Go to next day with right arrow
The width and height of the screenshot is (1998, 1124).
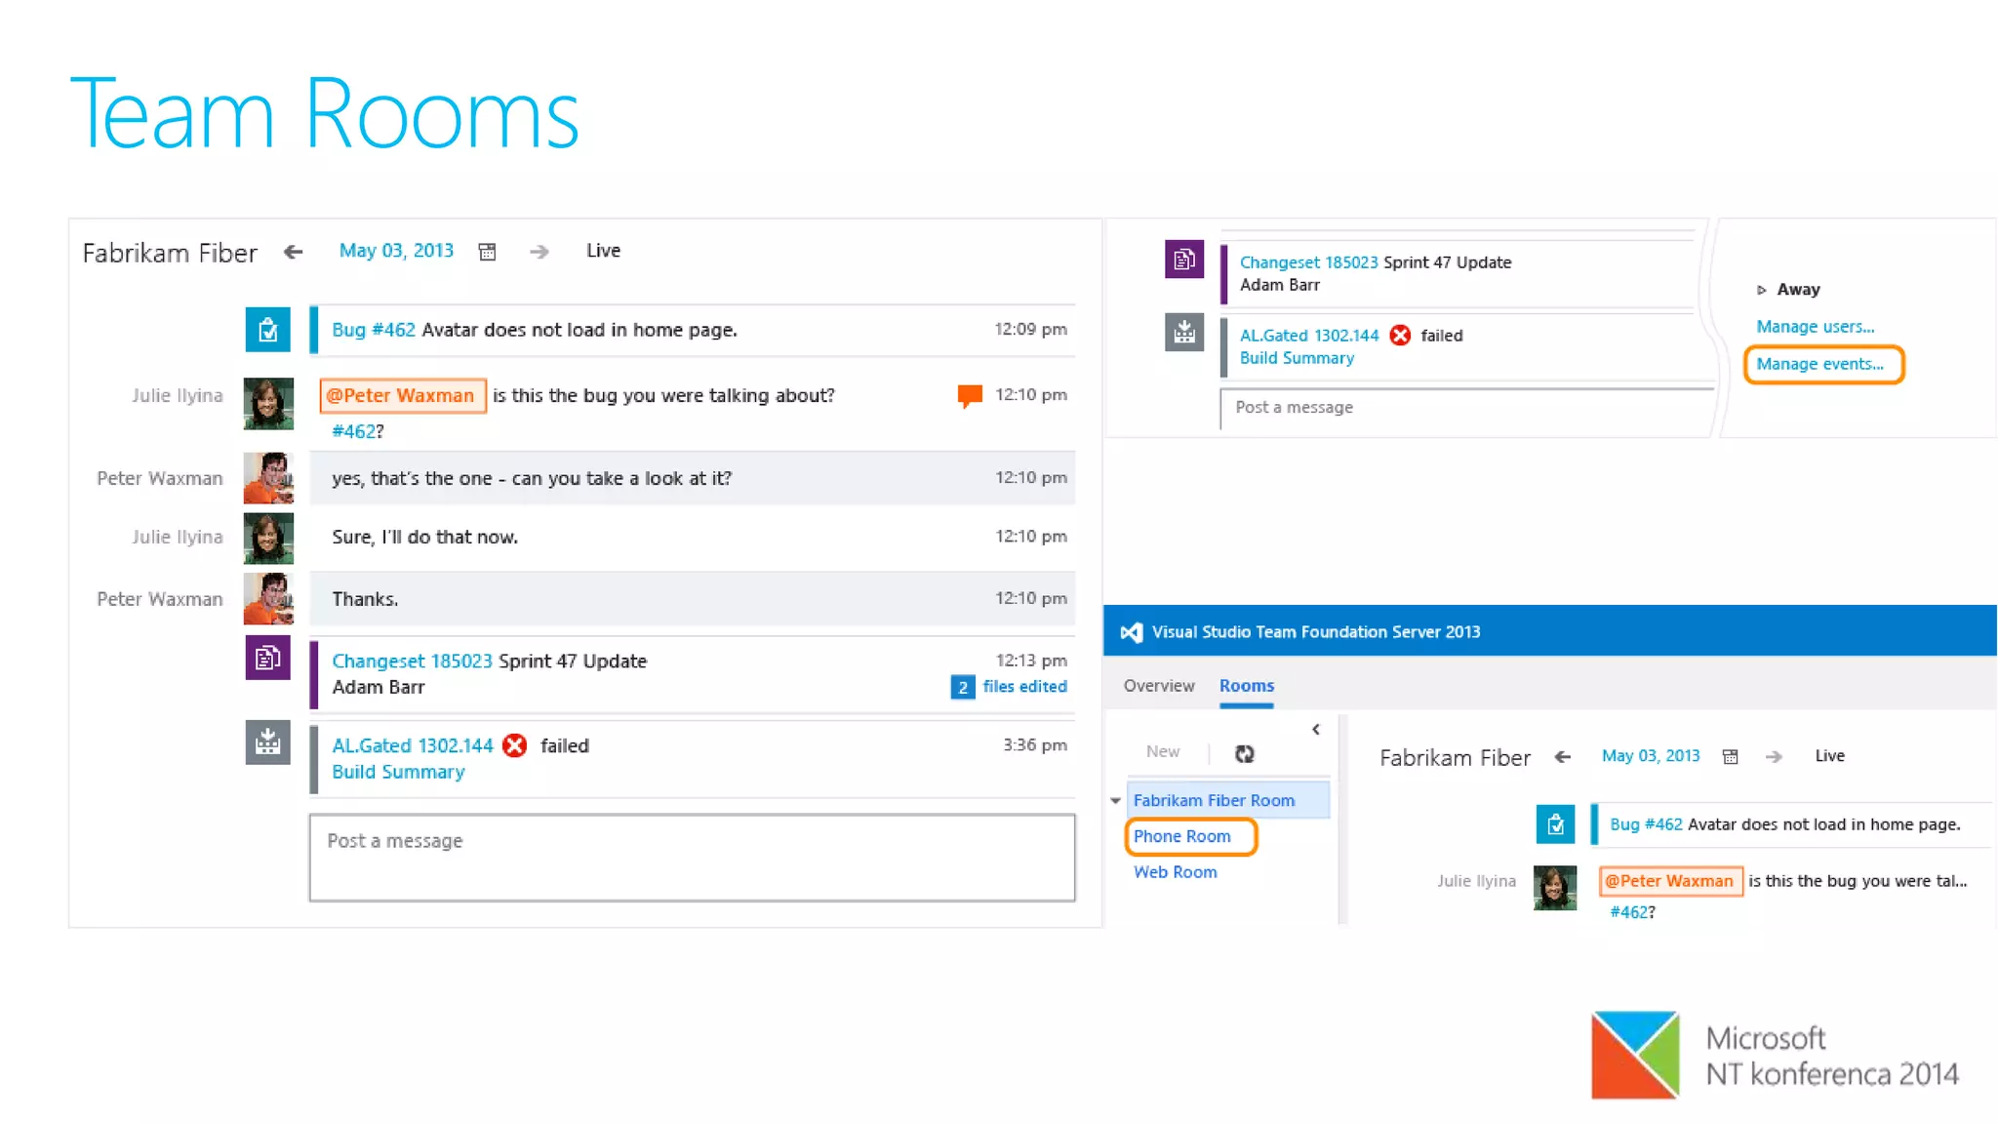(539, 252)
